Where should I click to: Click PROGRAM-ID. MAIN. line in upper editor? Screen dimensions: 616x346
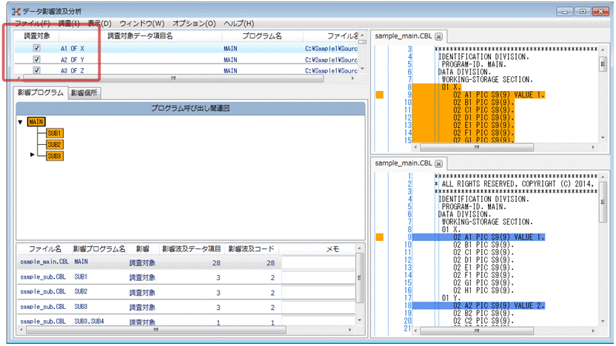click(474, 64)
